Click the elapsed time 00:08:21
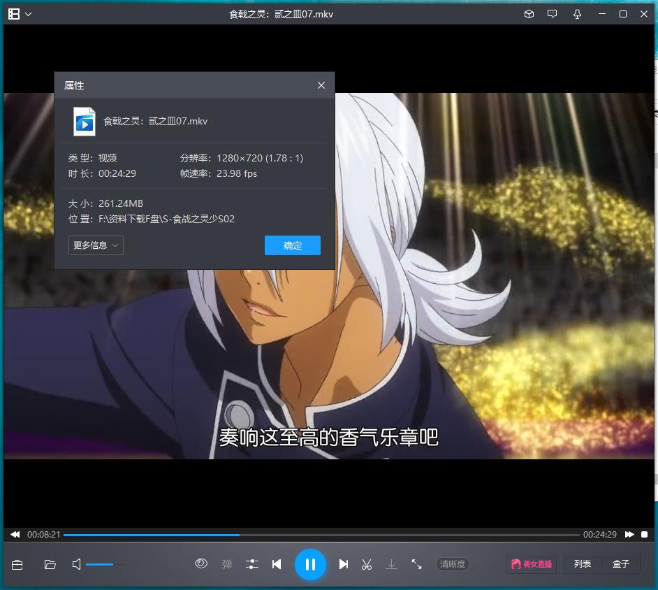Image resolution: width=658 pixels, height=590 pixels. (43, 535)
